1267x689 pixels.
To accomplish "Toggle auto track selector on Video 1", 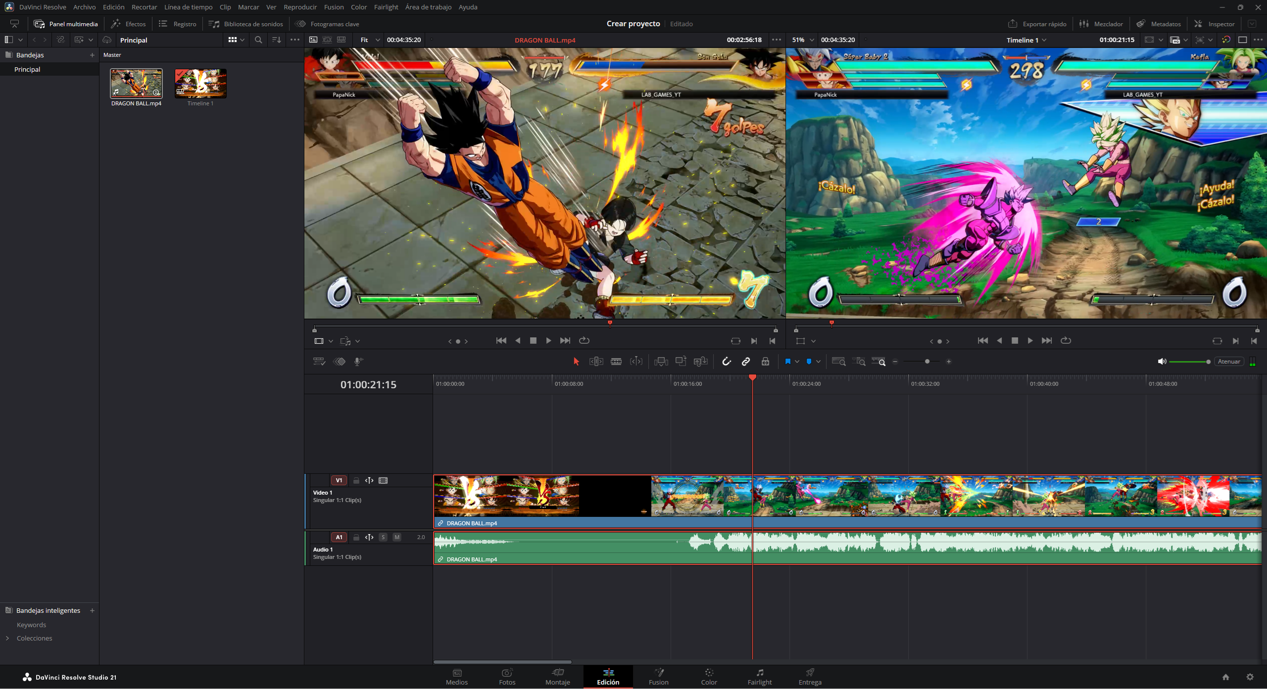I will click(x=369, y=480).
